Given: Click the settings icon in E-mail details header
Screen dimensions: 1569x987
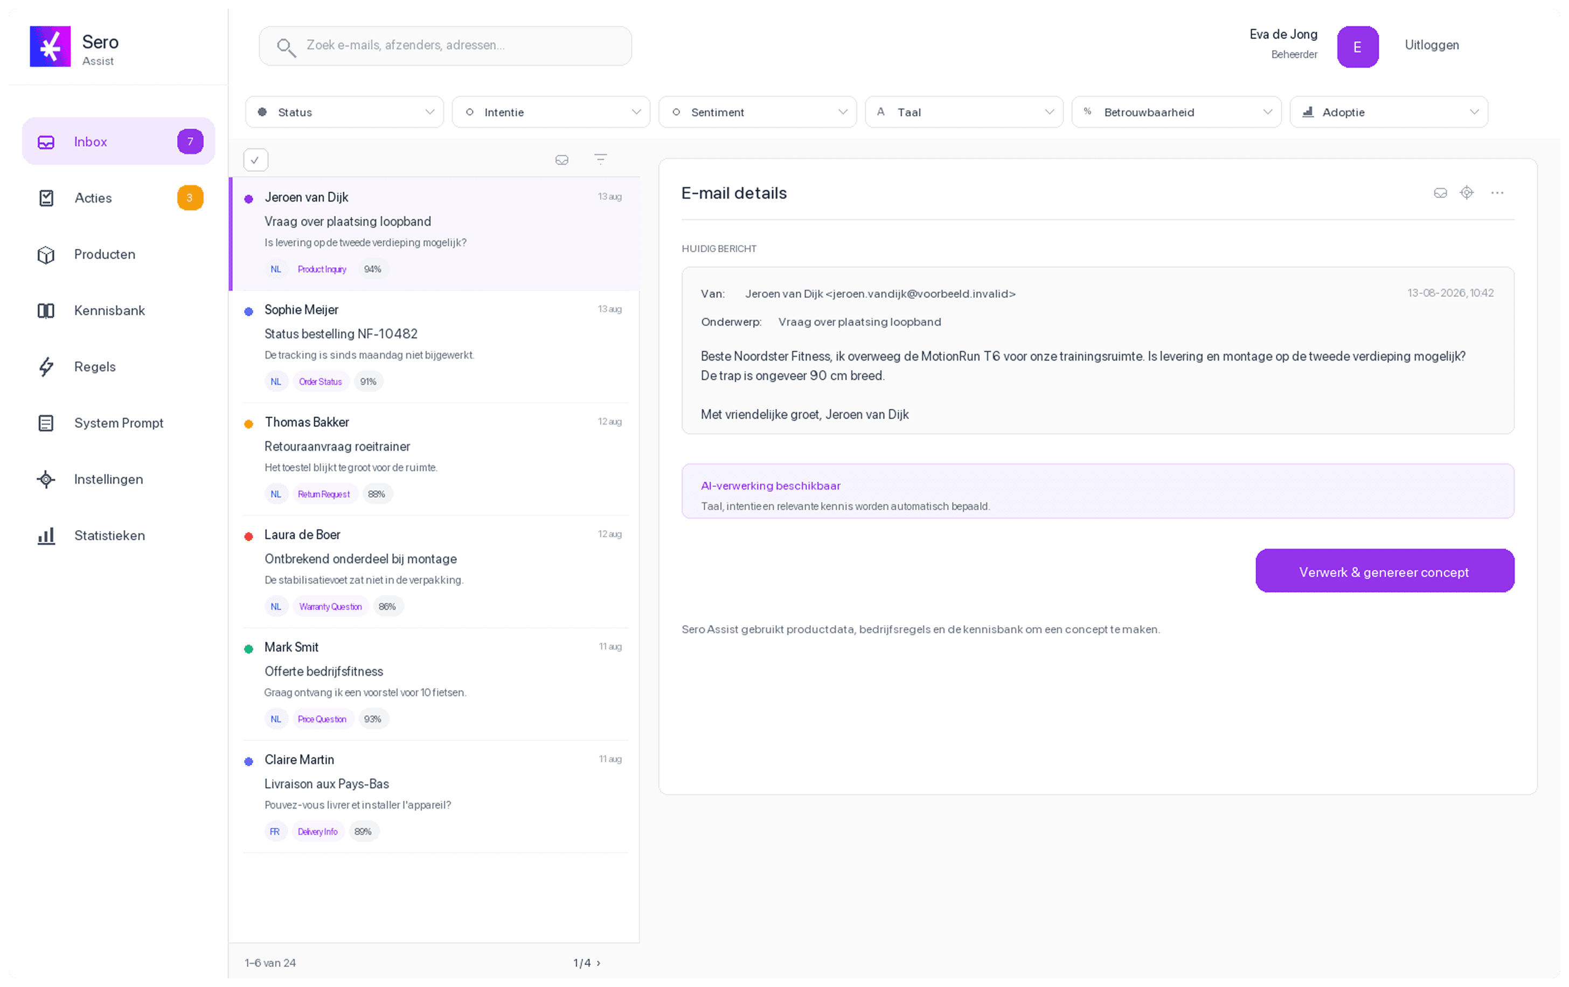Looking at the screenshot, I should pos(1467,193).
